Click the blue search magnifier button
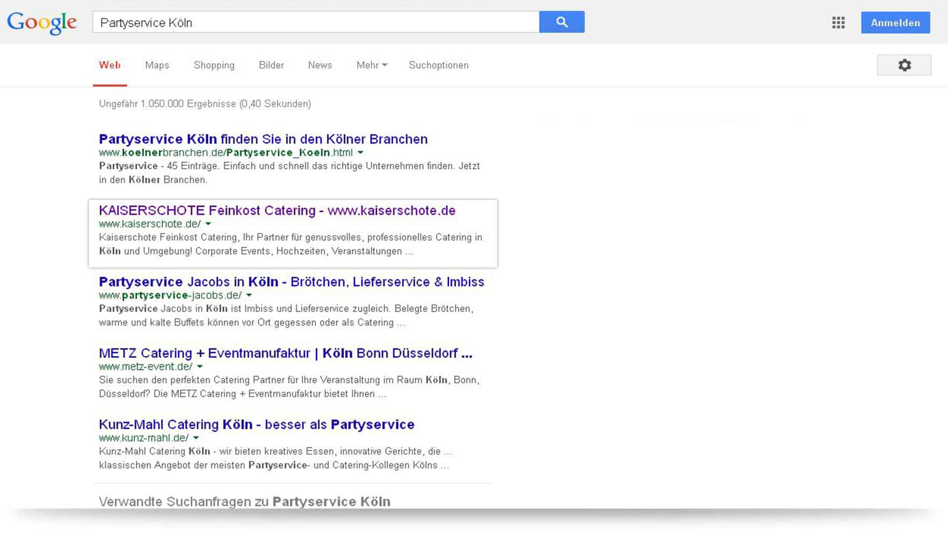The height and width of the screenshot is (533, 948). point(561,22)
